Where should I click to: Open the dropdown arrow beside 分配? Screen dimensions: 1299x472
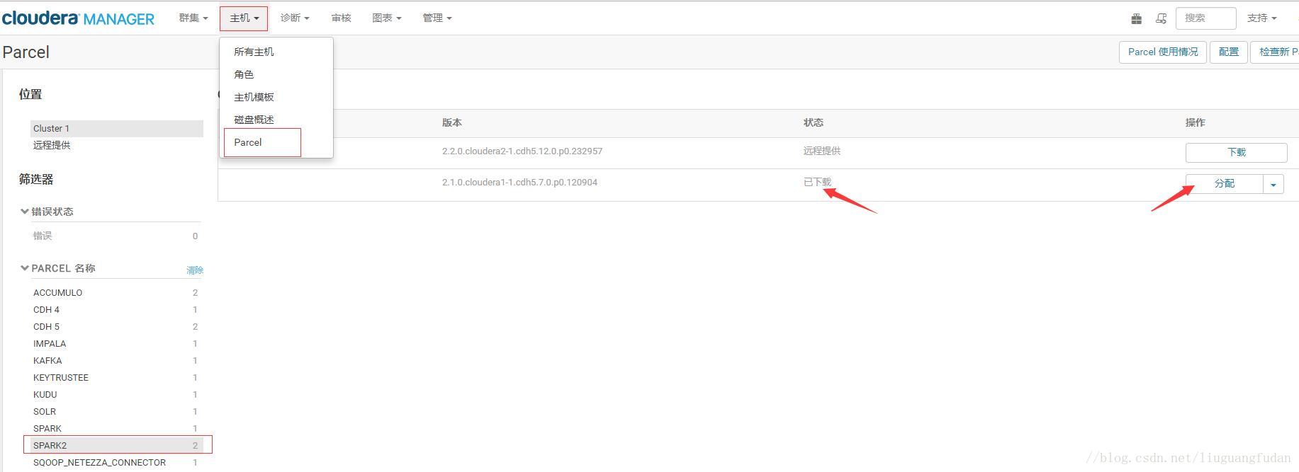pyautogui.click(x=1273, y=184)
